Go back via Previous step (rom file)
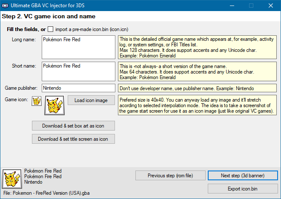 (170, 176)
